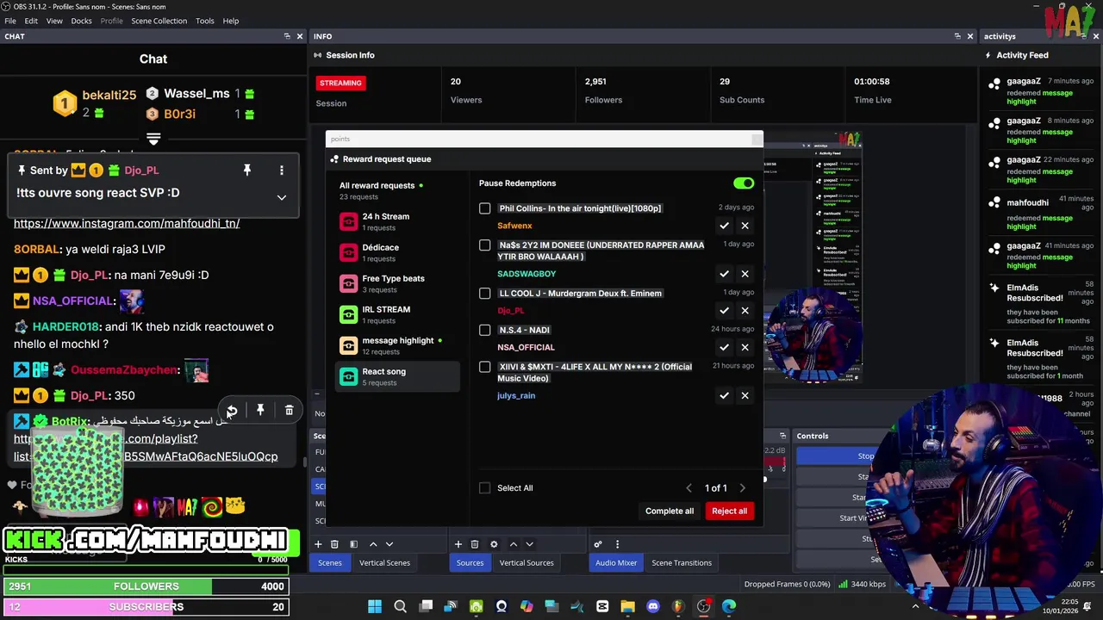Viewport: 1103px width, 620px height.
Task: Select the message highlight reward
Action: click(398, 345)
